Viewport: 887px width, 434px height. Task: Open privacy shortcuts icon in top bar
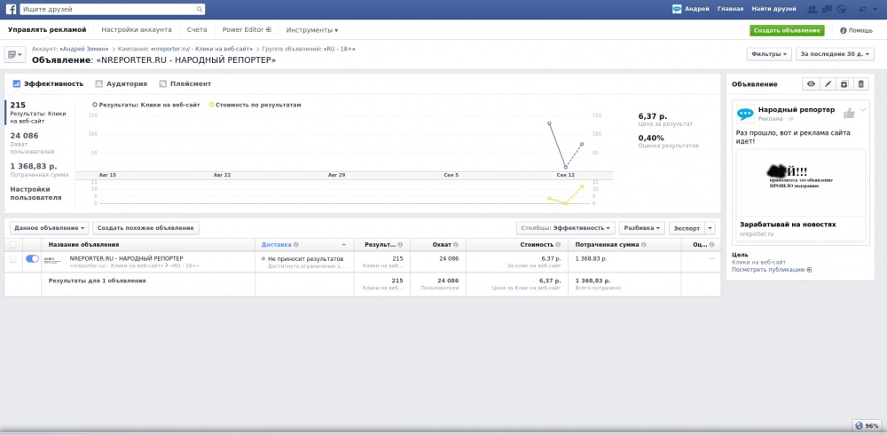coord(863,9)
